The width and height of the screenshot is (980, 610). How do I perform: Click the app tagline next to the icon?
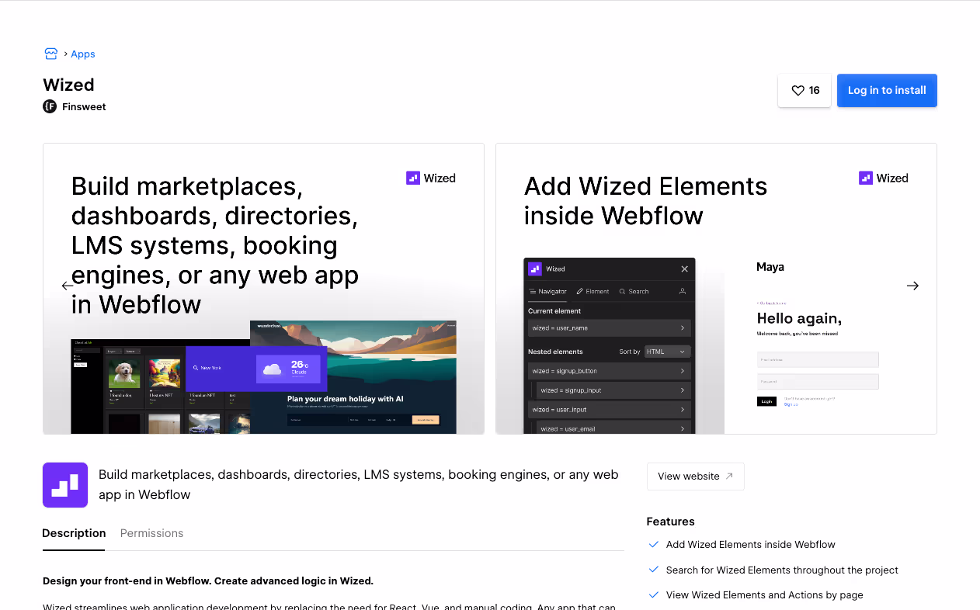(x=359, y=484)
